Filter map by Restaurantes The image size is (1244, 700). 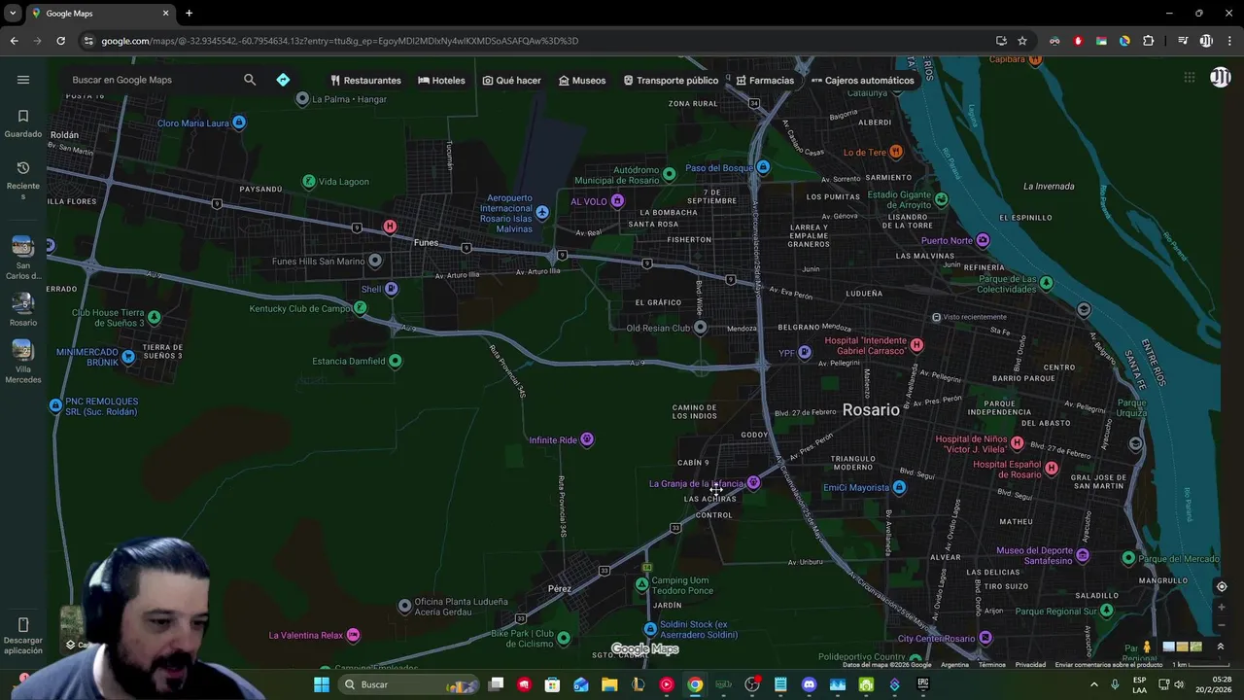coord(365,80)
